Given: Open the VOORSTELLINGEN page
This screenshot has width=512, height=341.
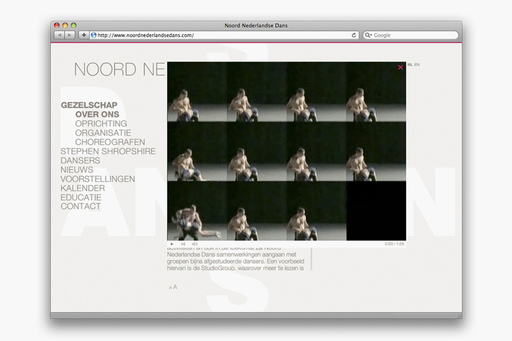Looking at the screenshot, I should click(98, 179).
